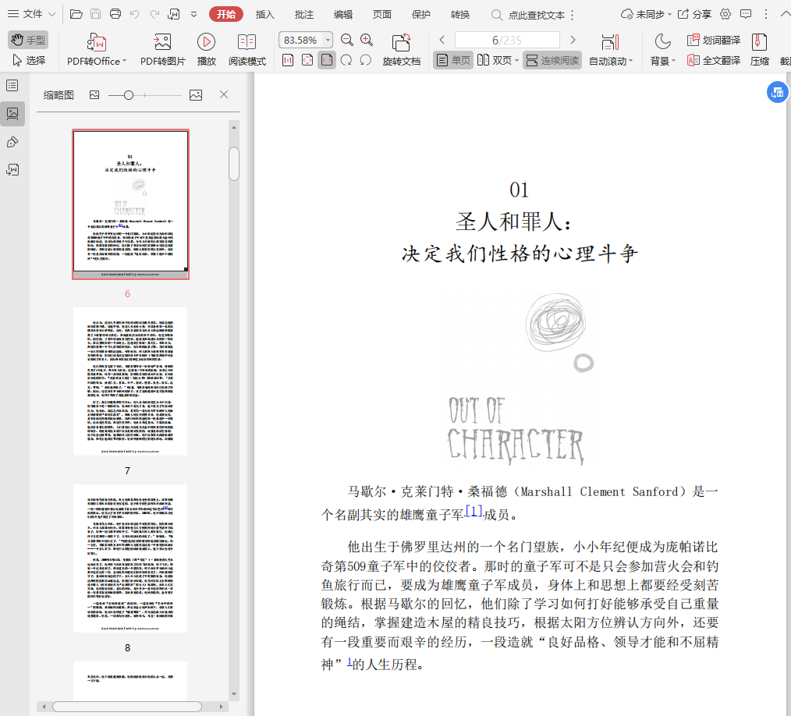Open the PDF转Office converter
Viewport: 791px width, 716px height.
97,49
